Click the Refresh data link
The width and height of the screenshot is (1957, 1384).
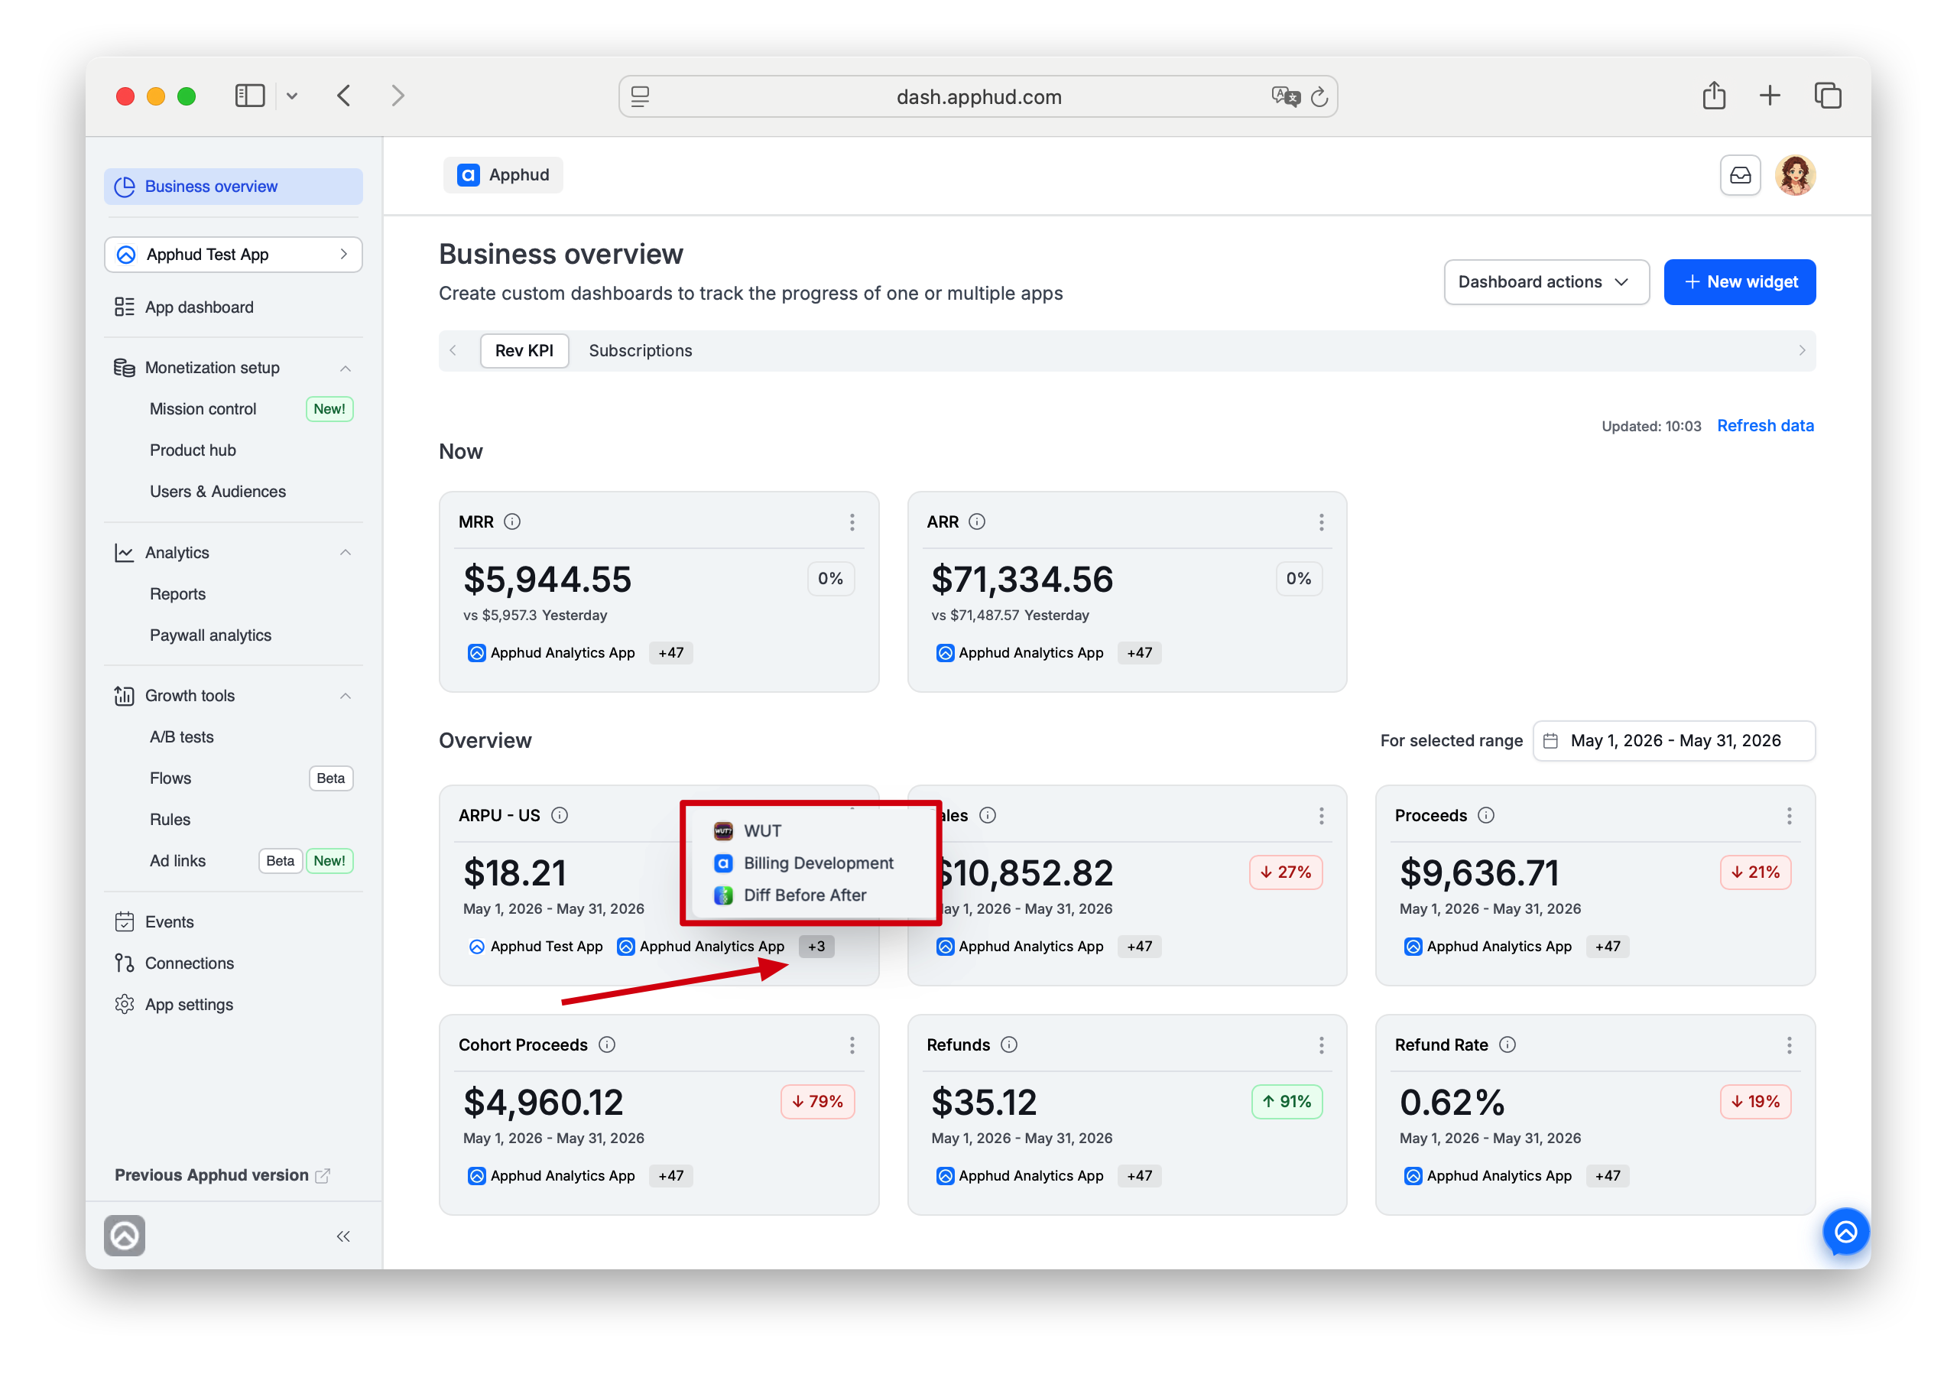tap(1764, 425)
